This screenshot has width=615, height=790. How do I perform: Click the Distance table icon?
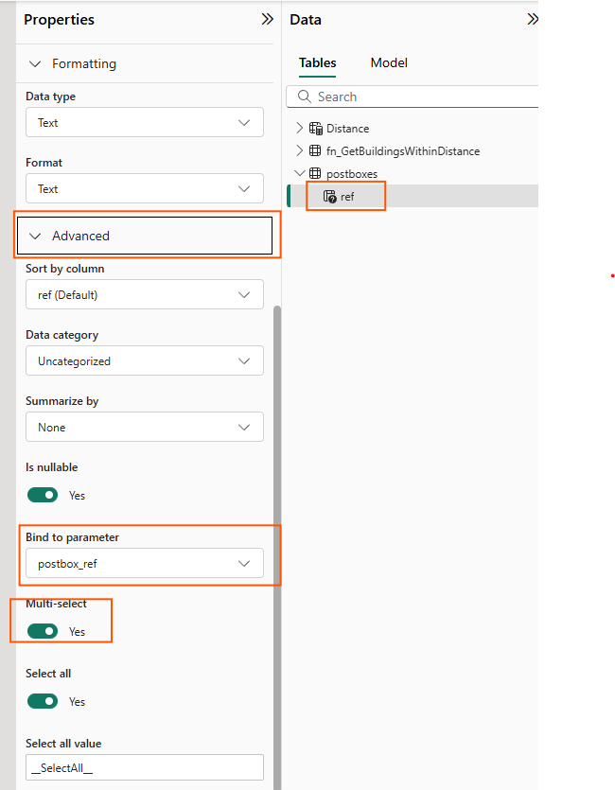pyautogui.click(x=315, y=129)
